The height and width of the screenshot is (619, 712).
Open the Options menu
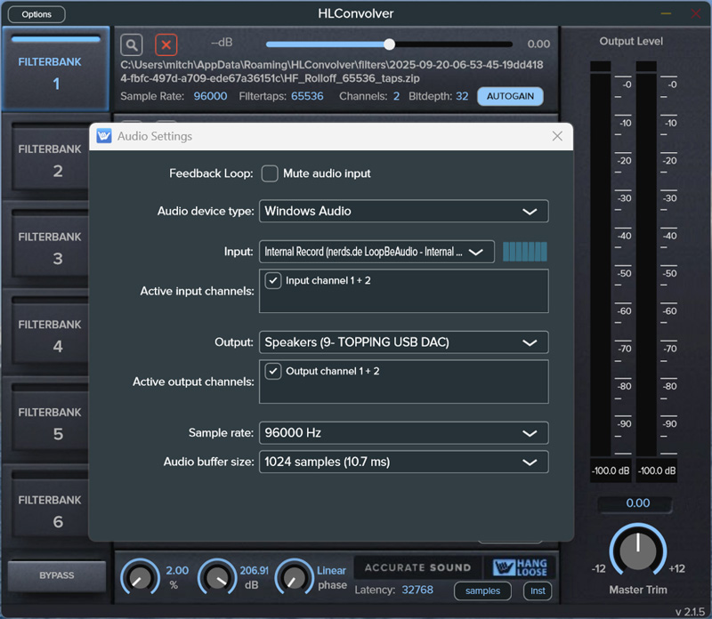click(x=36, y=13)
